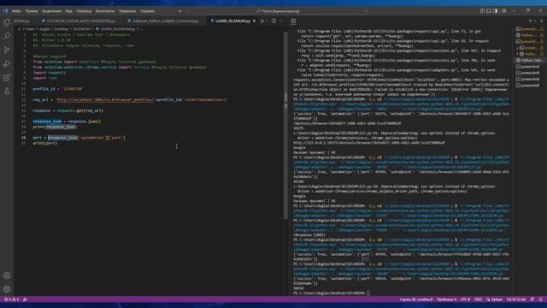547x308 pixels.
Task: Click line number 20 in the editor gutter
Action: (x=23, y=138)
